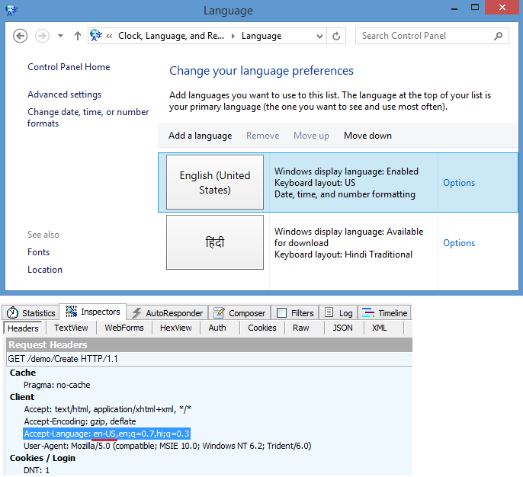Open Change date, time, or number formats

[x=88, y=117]
